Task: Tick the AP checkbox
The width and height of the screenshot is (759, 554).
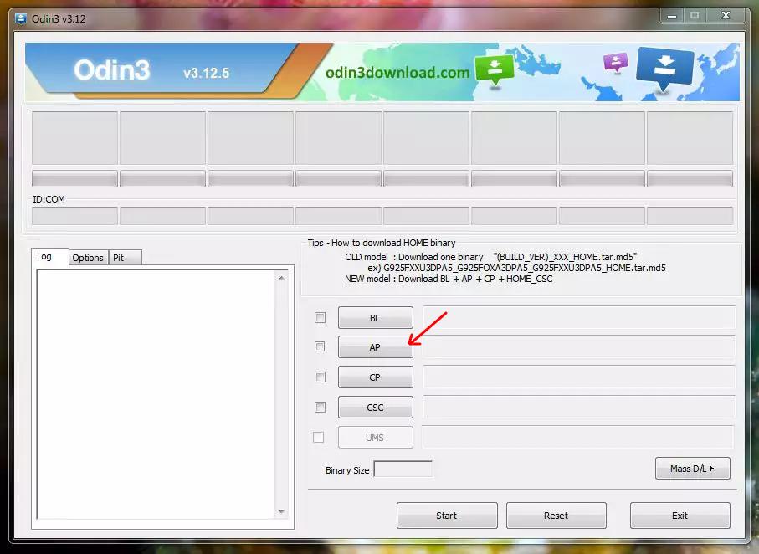Action: pyautogui.click(x=320, y=346)
